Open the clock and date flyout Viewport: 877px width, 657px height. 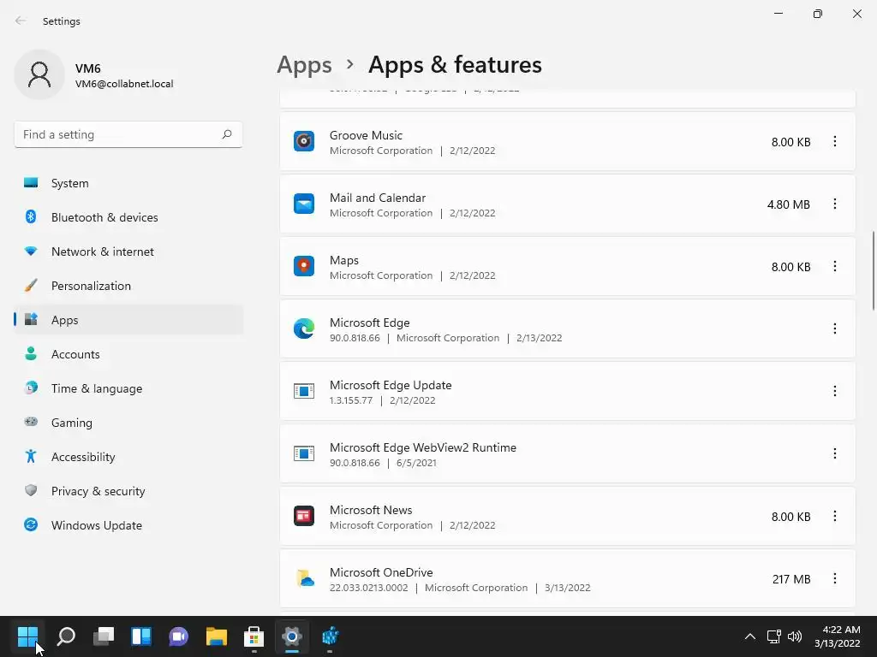coord(837,636)
